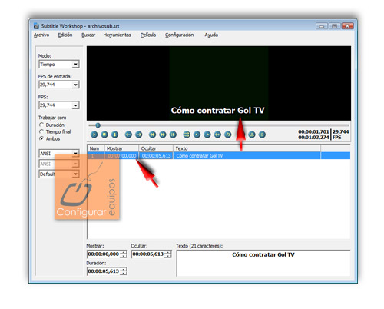Click the Set hide time button
The image size is (384, 309).
point(207,135)
